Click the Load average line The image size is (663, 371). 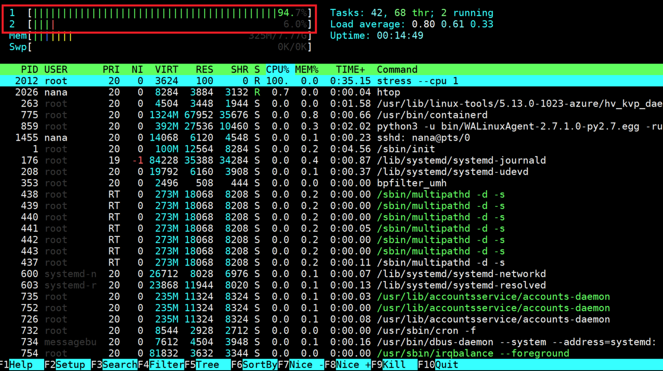pyautogui.click(x=412, y=24)
